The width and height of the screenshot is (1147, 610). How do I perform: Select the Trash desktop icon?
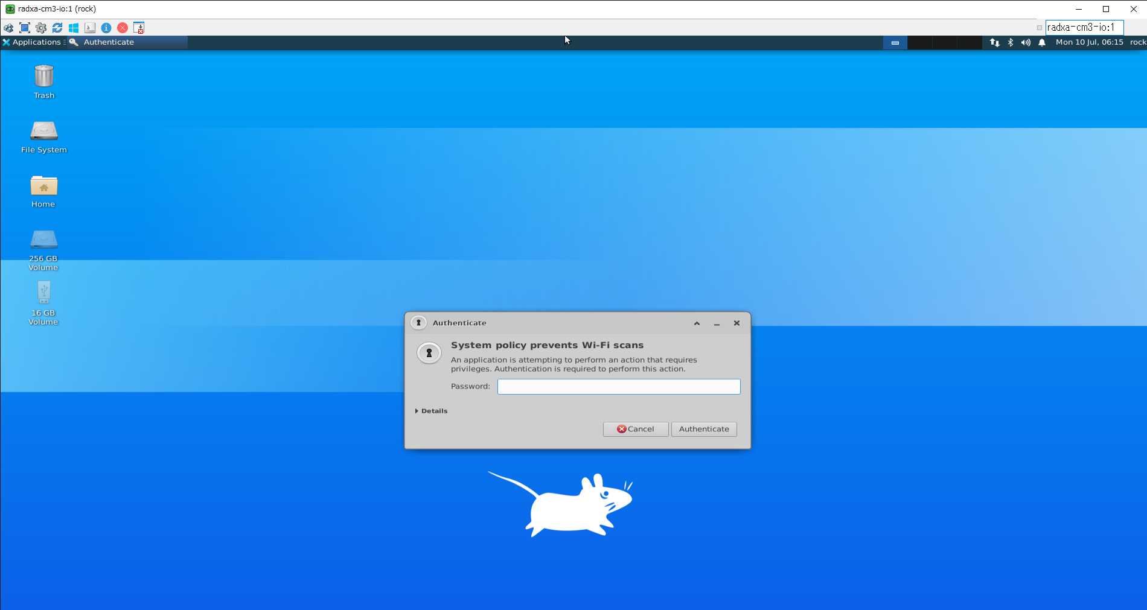[x=44, y=81]
